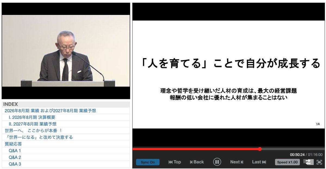
Task: Open index item 世界一へ、ここからが本番！
Action: click(x=33, y=130)
